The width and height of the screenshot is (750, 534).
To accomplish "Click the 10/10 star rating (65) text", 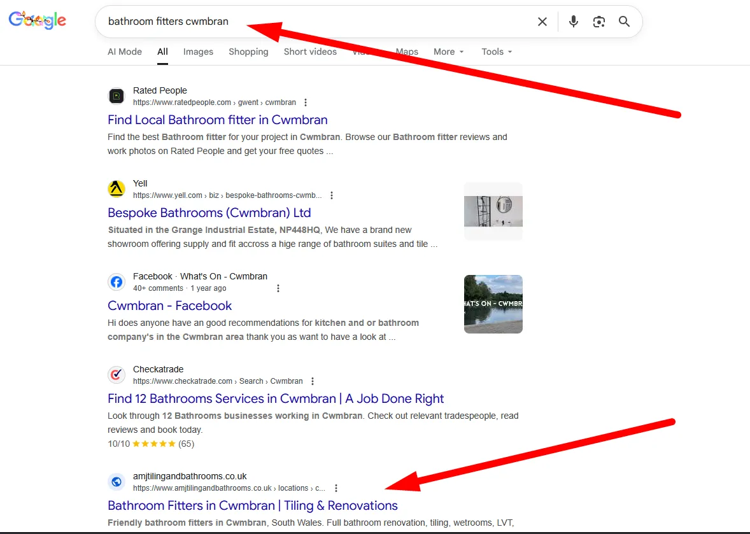I will [151, 444].
